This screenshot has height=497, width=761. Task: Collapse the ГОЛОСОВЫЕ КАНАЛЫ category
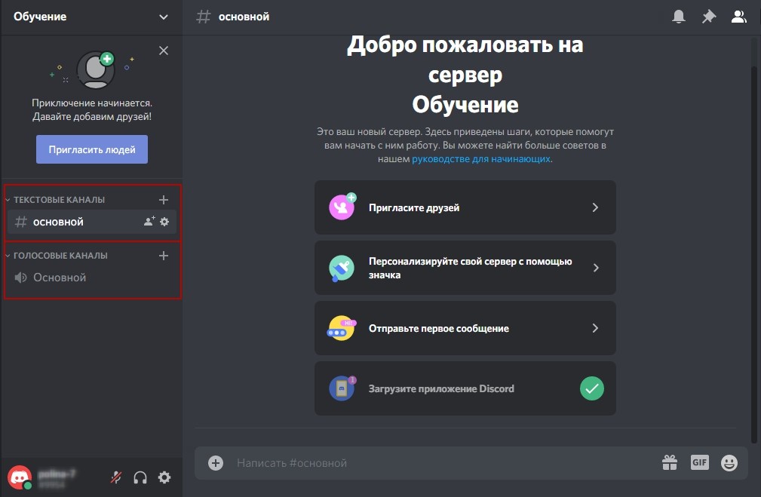point(60,256)
